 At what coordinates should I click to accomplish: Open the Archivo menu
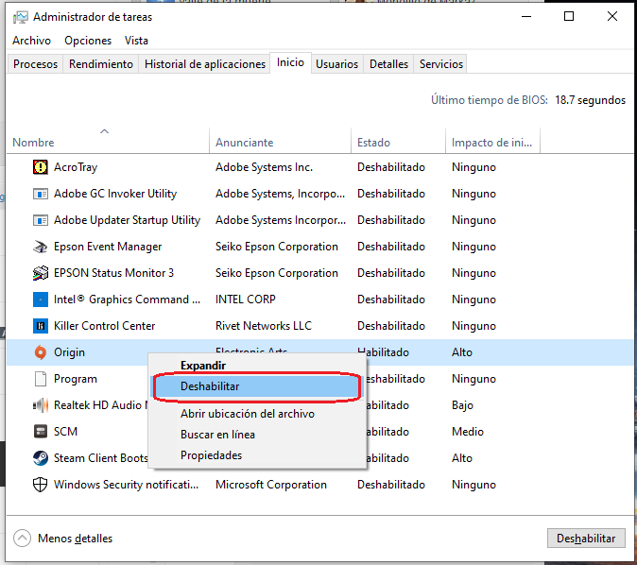[32, 41]
